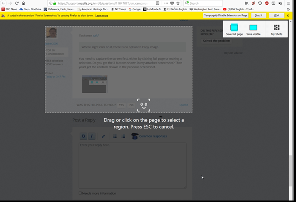Reload the current page
The image size is (296, 202).
click(17, 3)
